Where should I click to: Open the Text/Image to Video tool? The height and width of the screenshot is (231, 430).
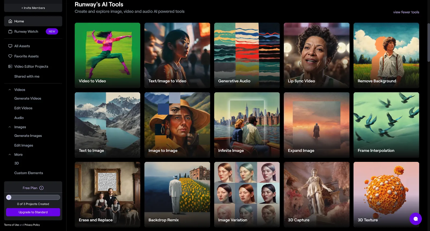(x=177, y=55)
